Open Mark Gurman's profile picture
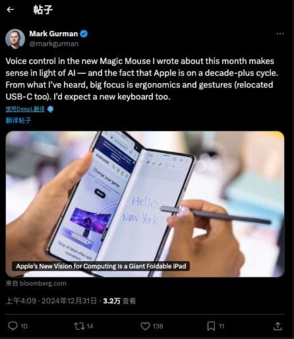The image size is (294, 339). click(15, 38)
